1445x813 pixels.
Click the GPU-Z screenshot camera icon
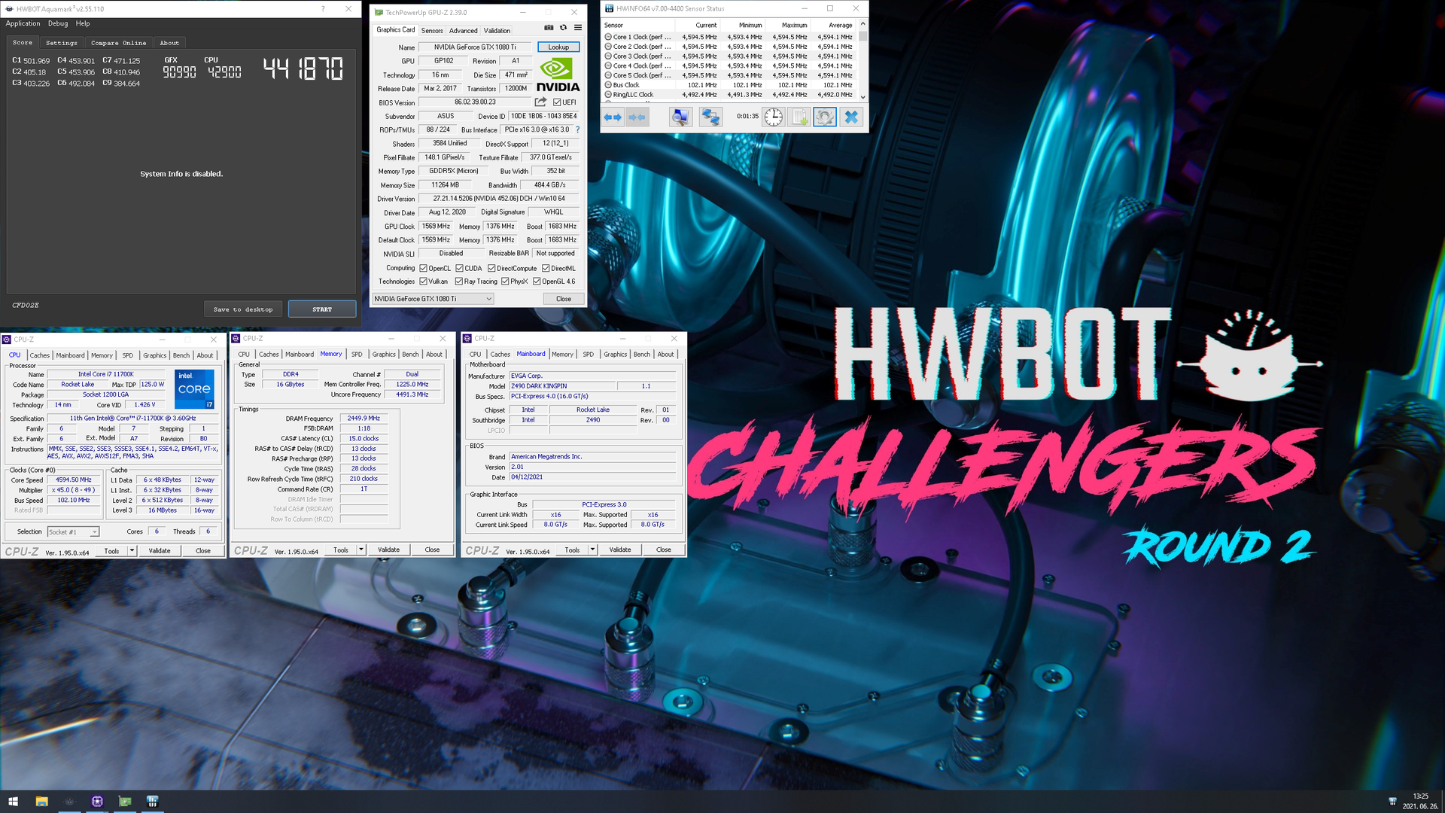549,28
